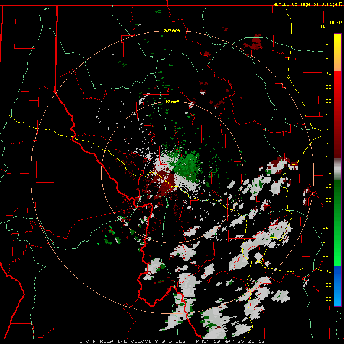344x344 pixels.
Task: Click the -80 value on the scale
Action: click(327, 285)
